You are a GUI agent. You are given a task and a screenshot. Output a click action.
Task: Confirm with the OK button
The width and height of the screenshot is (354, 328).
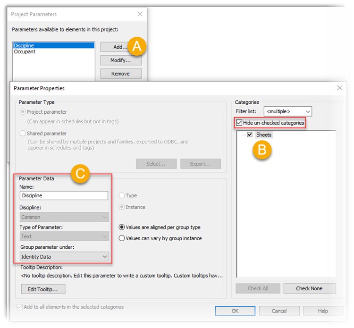[x=235, y=311]
